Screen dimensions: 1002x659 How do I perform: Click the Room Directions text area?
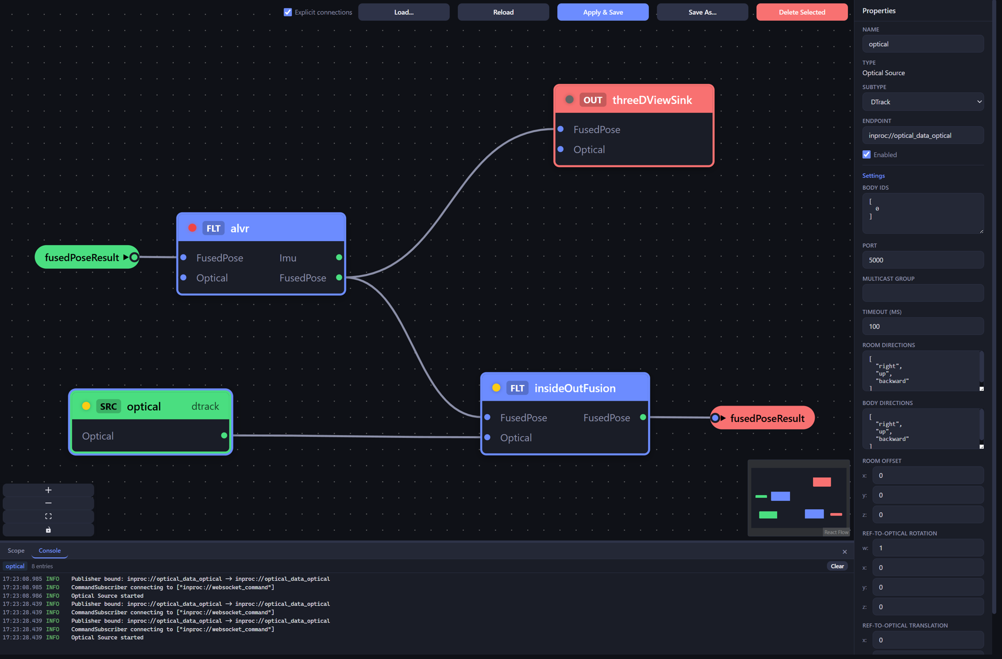(923, 370)
